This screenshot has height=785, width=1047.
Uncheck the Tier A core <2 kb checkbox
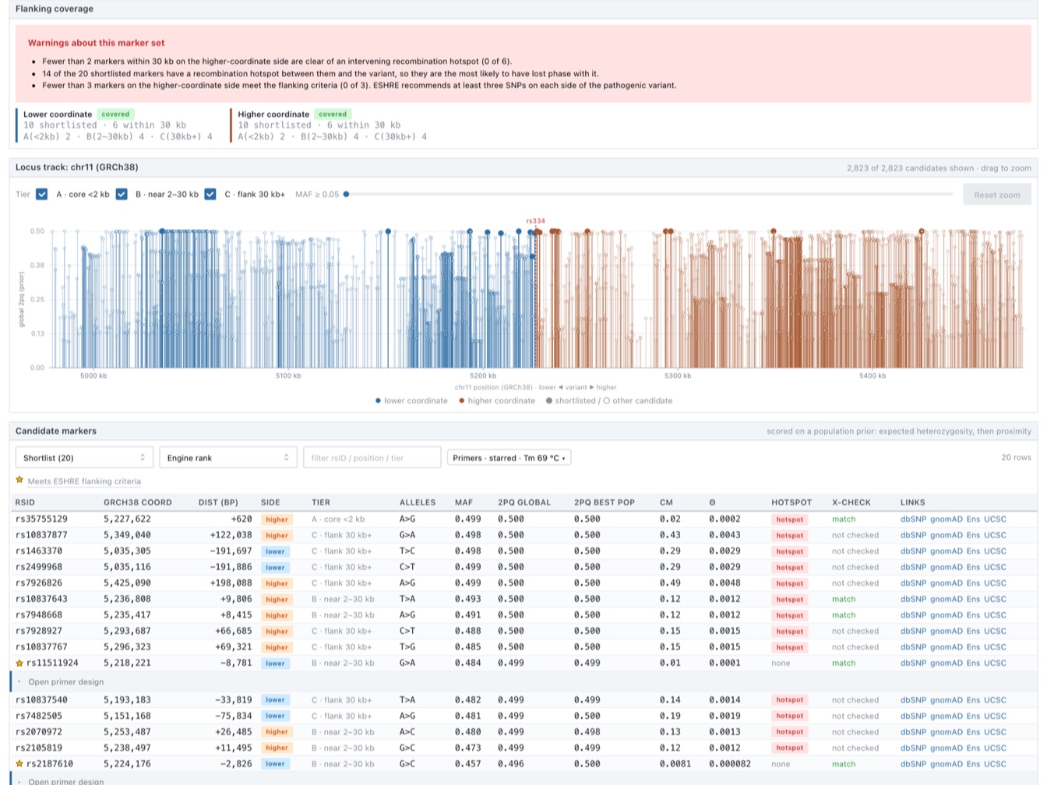(42, 194)
